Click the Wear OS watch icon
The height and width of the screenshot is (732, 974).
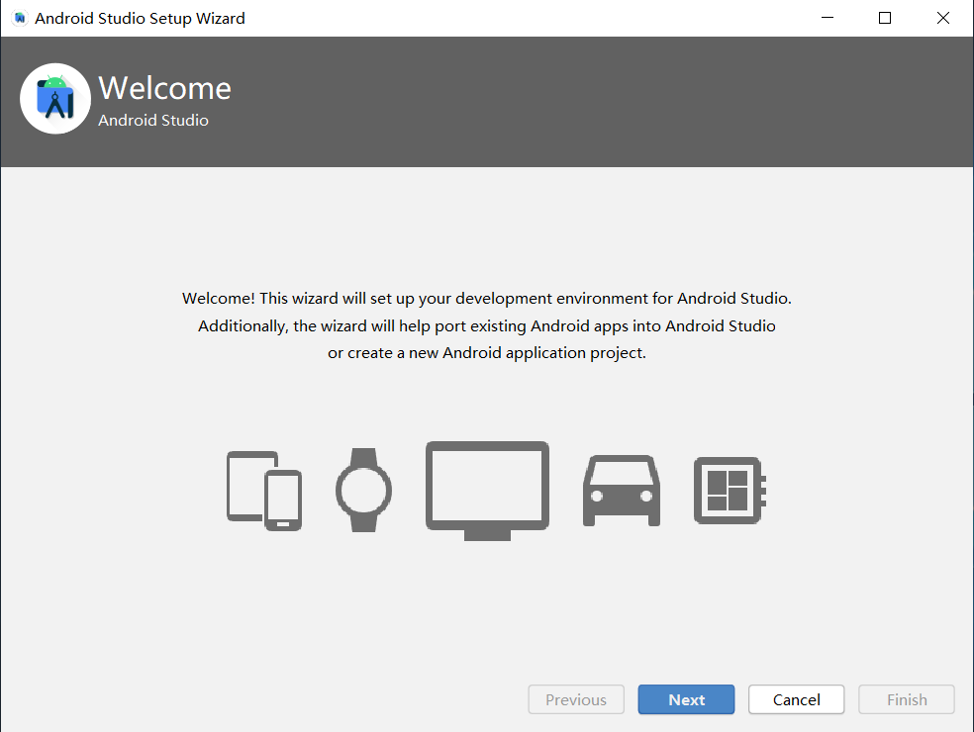pyautogui.click(x=363, y=490)
